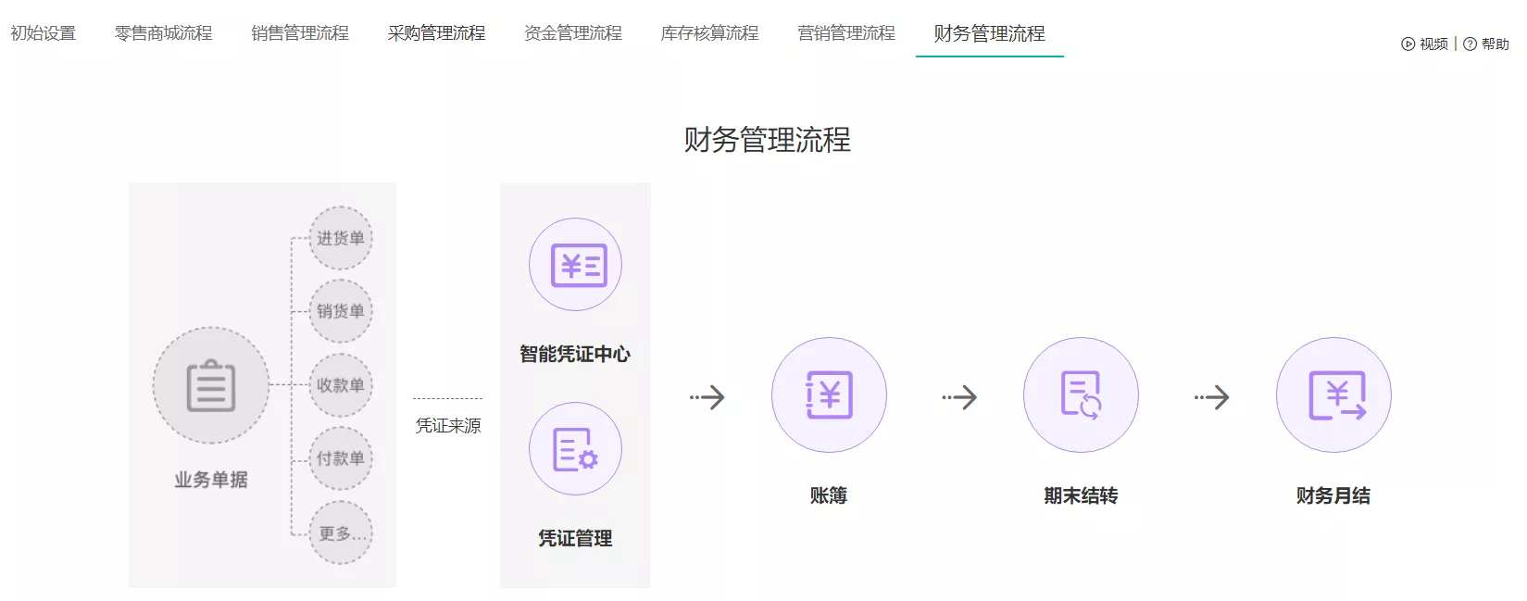Switch to 资金管理流程 tab

click(x=573, y=33)
